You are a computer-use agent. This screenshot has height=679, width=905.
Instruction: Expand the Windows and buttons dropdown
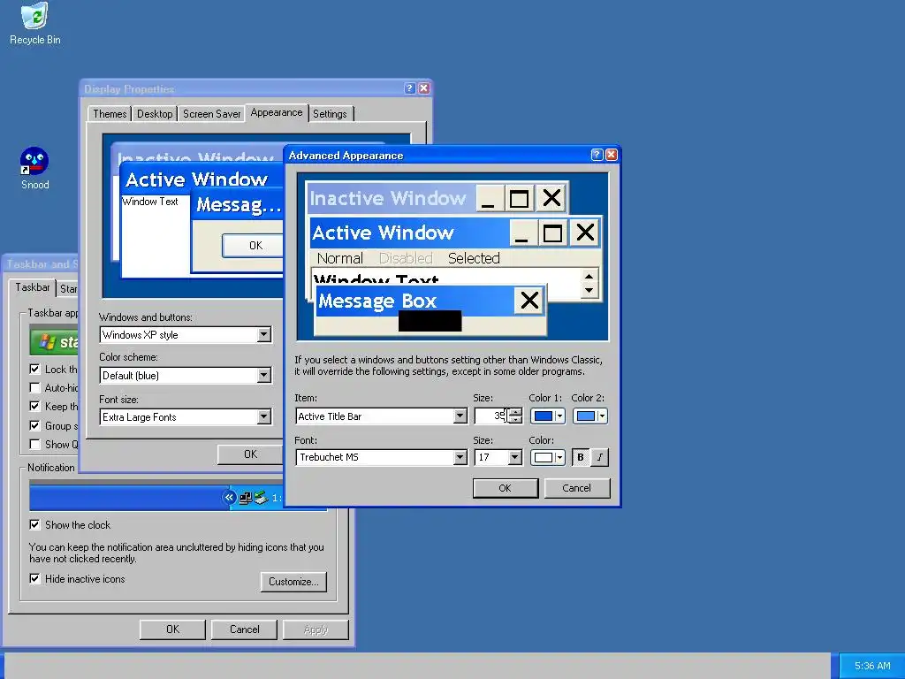(x=263, y=335)
